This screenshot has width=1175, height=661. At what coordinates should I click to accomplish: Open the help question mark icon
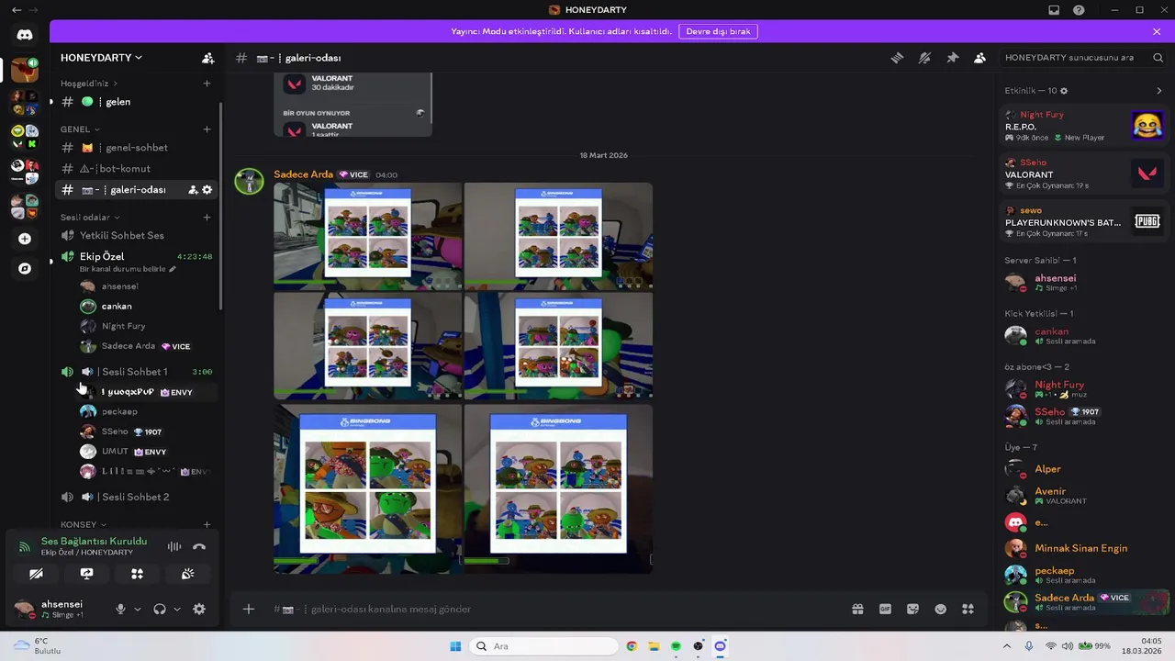click(x=1079, y=10)
